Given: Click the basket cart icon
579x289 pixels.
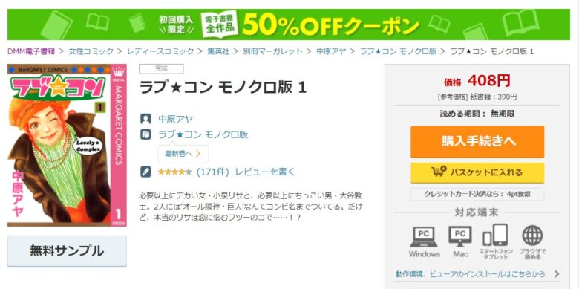Looking at the screenshot, I should (439, 172).
